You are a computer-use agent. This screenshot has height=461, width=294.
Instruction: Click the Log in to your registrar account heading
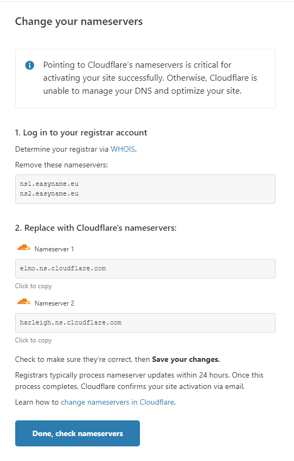coord(81,133)
